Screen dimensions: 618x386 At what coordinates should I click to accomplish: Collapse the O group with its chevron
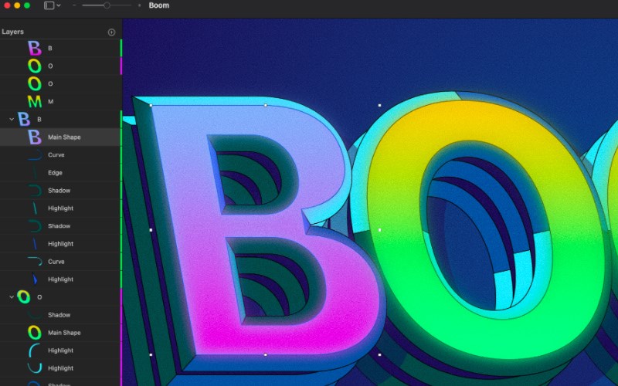[12, 297]
